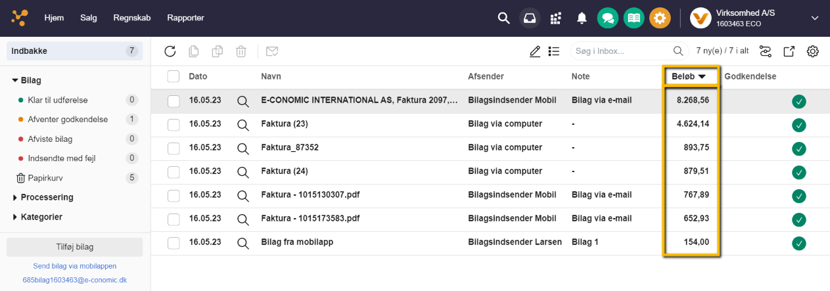Click the refresh inbox icon
Viewport: 830px width, 291px height.
click(170, 51)
